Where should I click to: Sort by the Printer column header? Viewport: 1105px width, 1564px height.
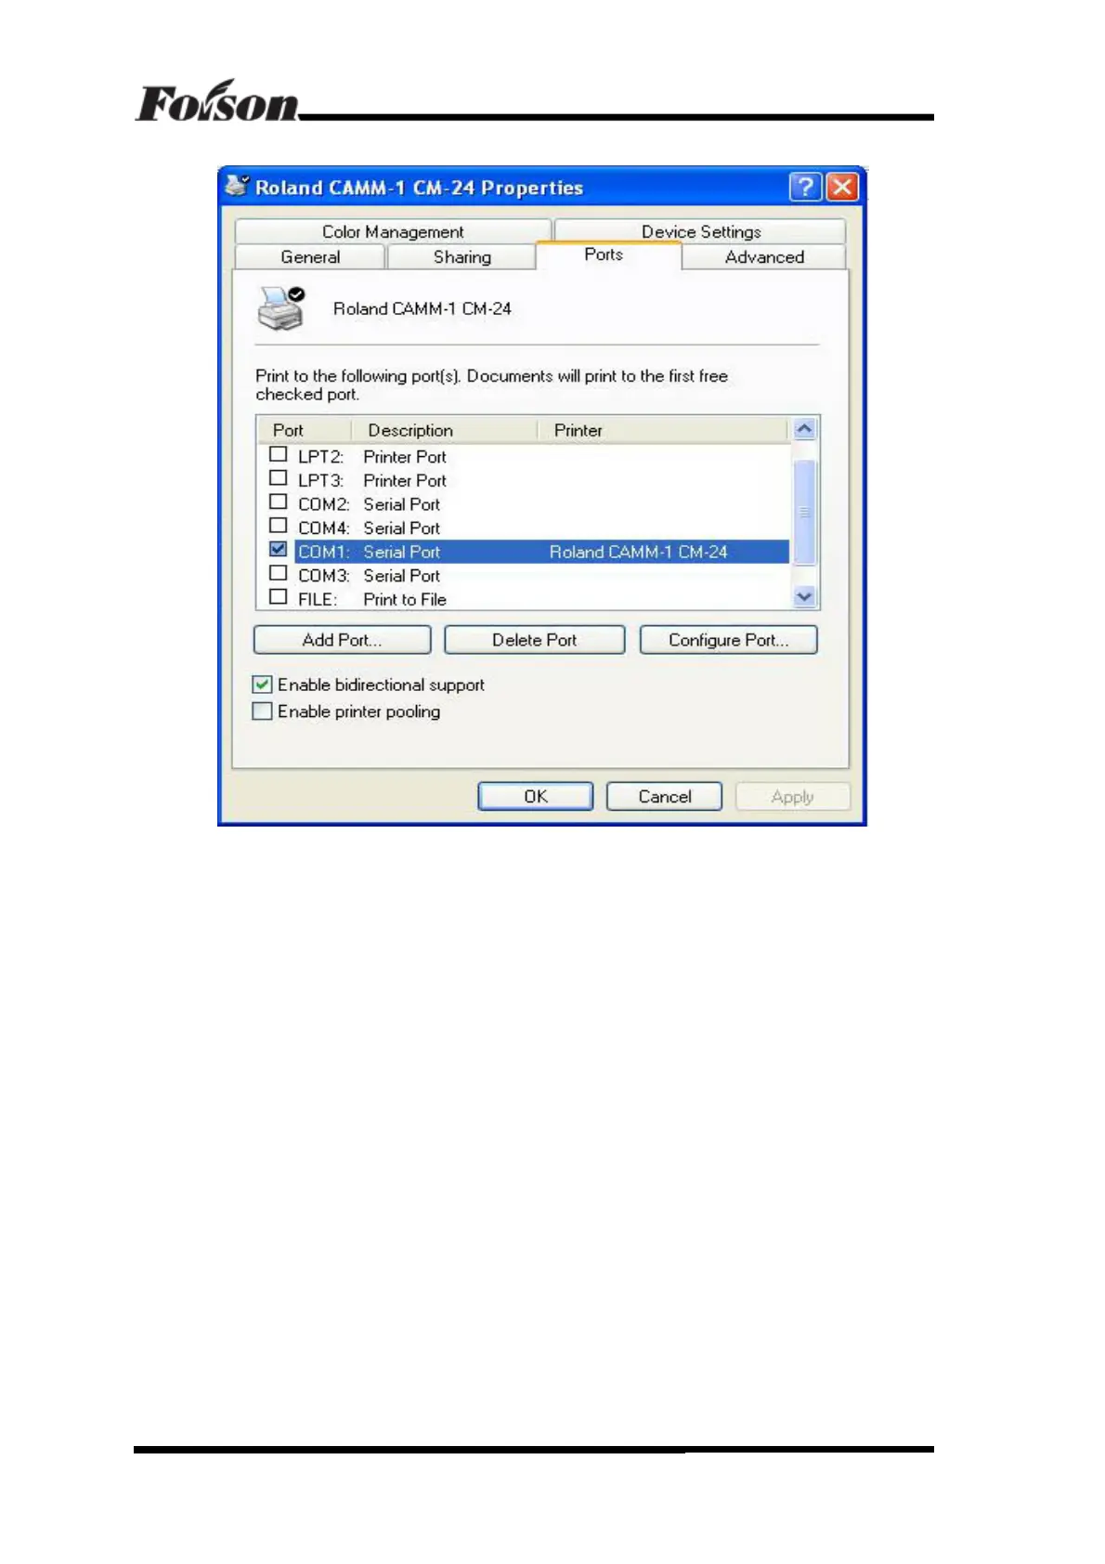coord(662,430)
